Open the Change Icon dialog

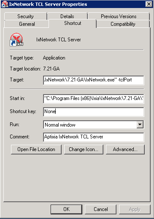(x=84, y=149)
